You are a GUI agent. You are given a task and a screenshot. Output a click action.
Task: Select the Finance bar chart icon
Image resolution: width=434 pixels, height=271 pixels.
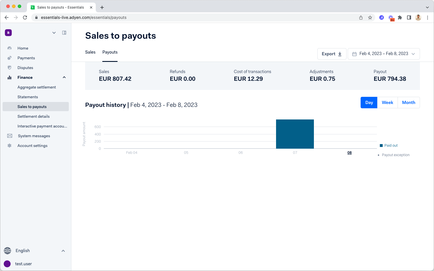tap(9, 77)
